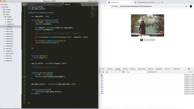
Task: Click the slider photo of person by lake
Action: 148,25
